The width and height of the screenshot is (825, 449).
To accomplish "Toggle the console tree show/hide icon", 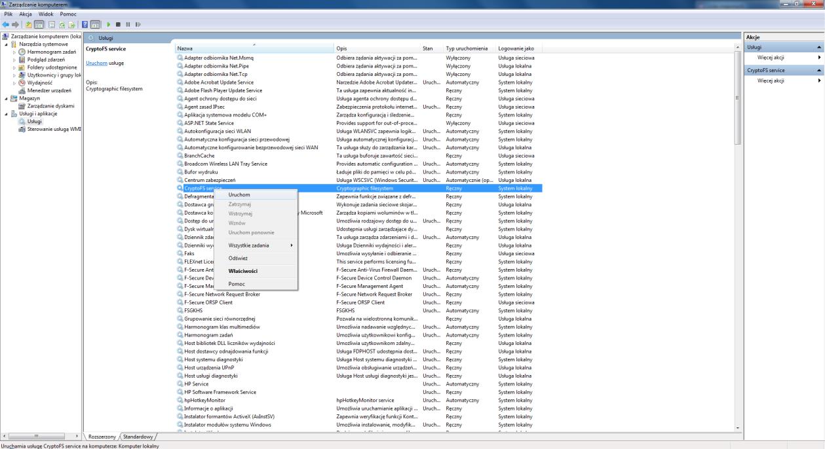I will [x=39, y=24].
